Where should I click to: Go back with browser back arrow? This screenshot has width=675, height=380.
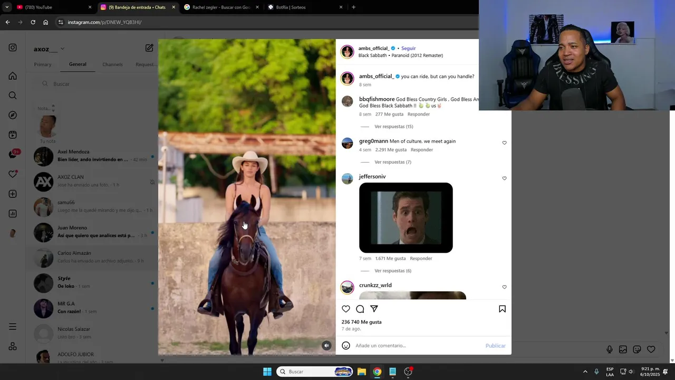tap(7, 22)
